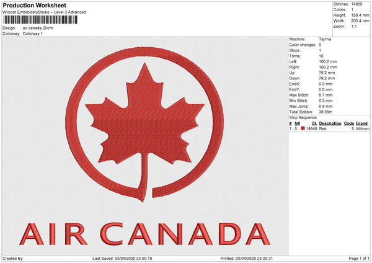Click the zoom value 1:1
The width and height of the screenshot is (372, 263).
[354, 26]
